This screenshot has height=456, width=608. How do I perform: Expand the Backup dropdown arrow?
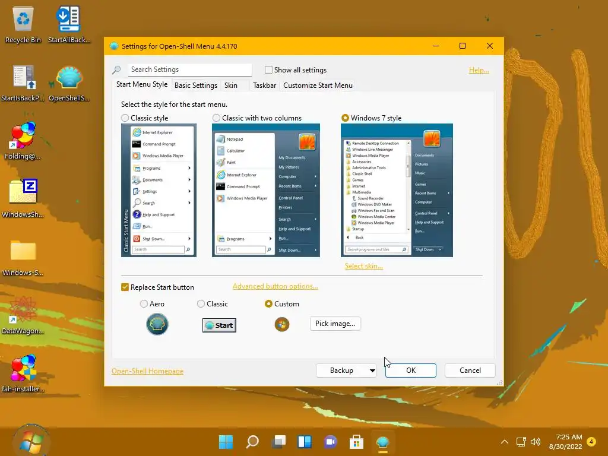pyautogui.click(x=372, y=370)
